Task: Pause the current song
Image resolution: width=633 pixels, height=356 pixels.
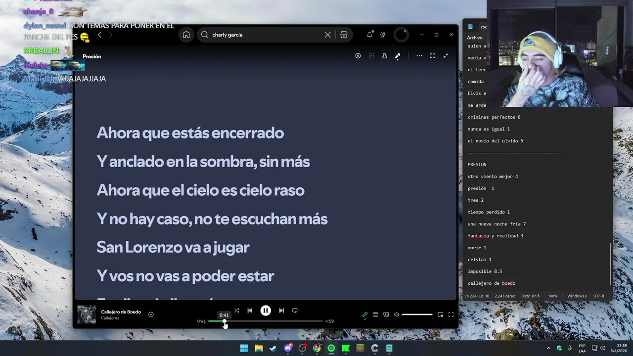Action: point(266,311)
